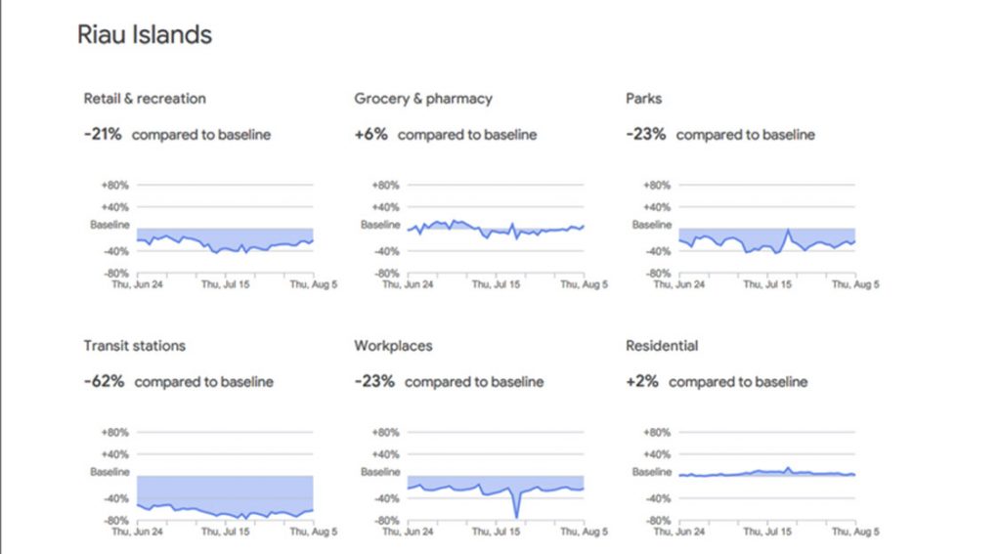Screen dimensions: 1001x554
Task: Click "Thu, Jul 15" under the Retail chart
Action: pos(223,285)
